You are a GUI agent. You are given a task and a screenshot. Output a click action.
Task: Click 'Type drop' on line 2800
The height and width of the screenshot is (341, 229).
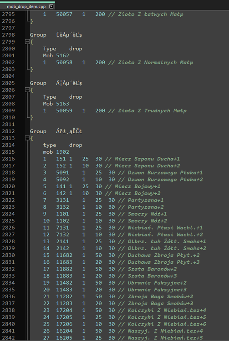[62, 49]
